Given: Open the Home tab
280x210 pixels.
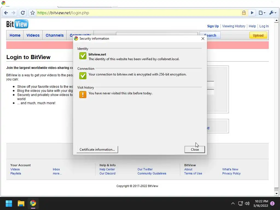Looking at the screenshot, I should coord(15,35).
